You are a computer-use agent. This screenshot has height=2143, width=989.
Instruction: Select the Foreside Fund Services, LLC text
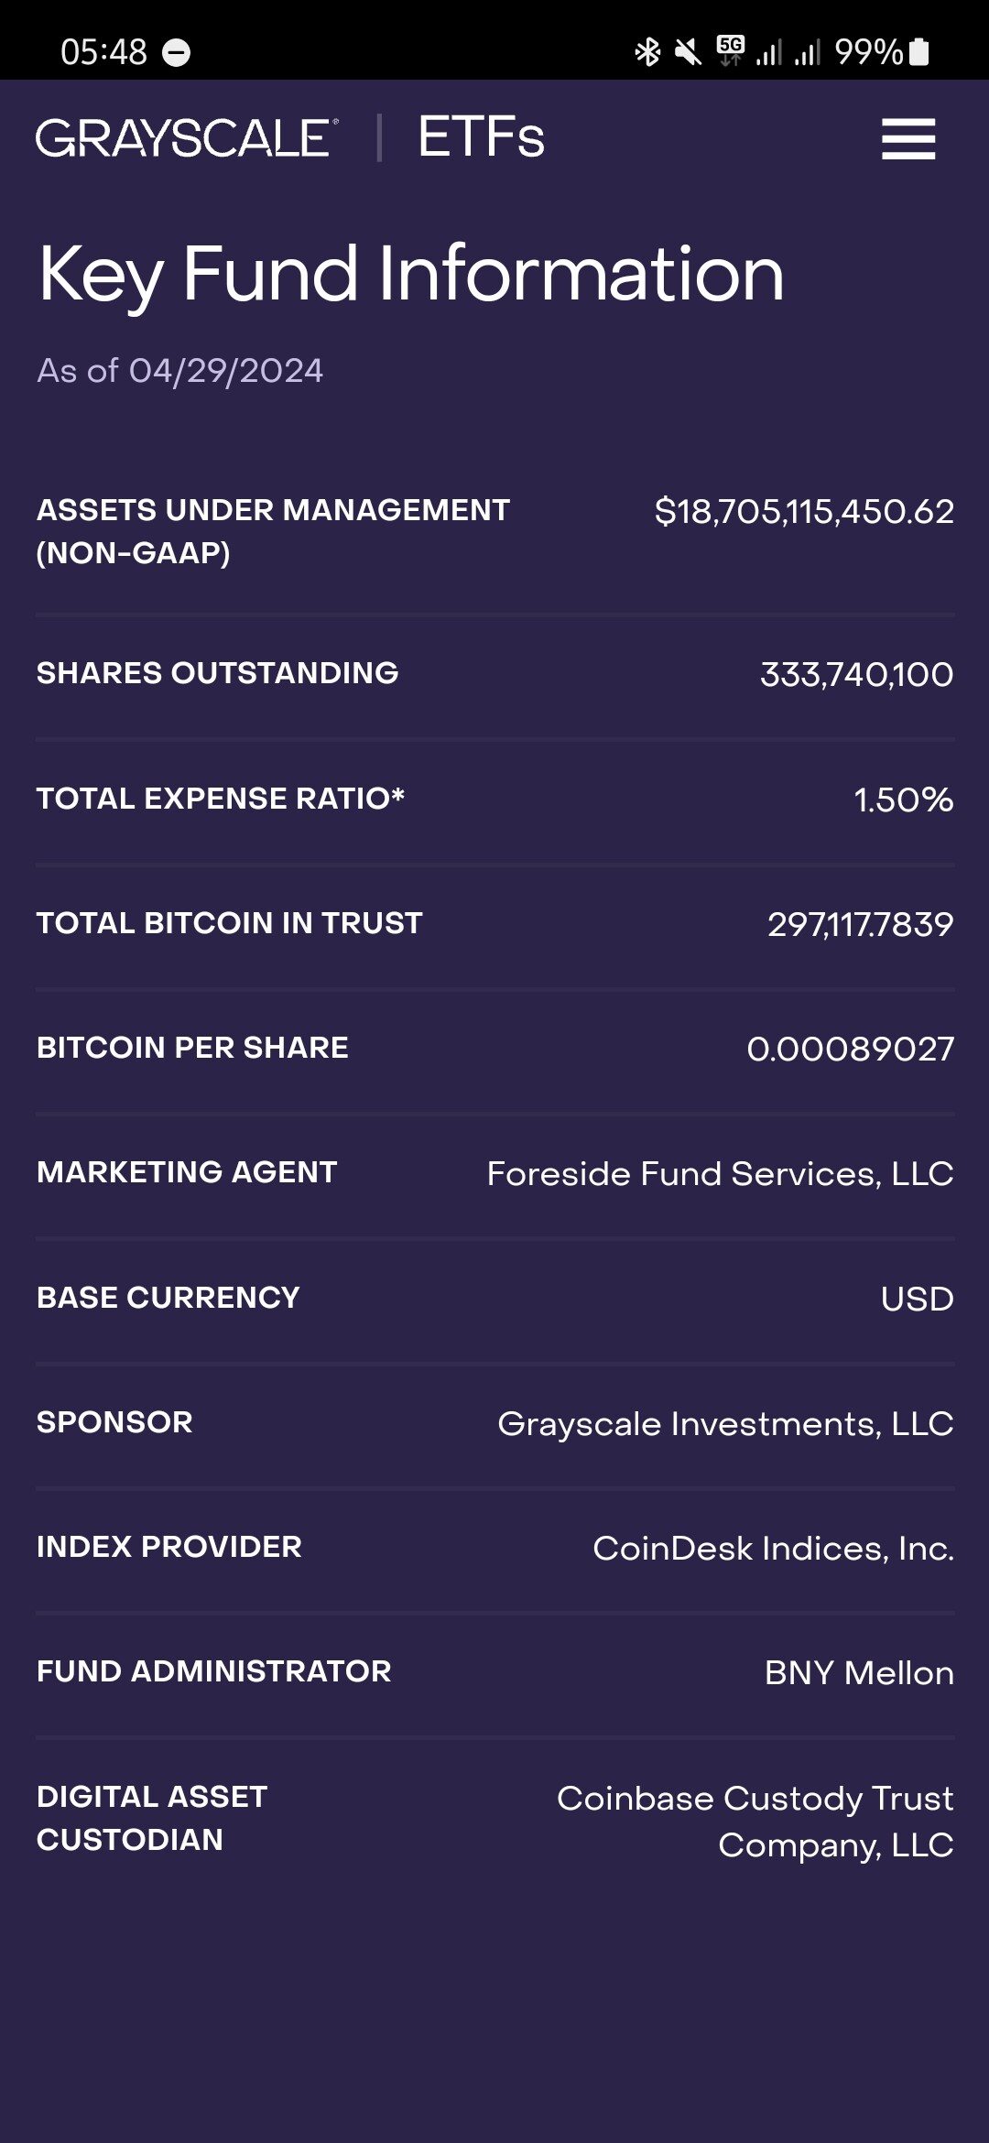(x=720, y=1174)
